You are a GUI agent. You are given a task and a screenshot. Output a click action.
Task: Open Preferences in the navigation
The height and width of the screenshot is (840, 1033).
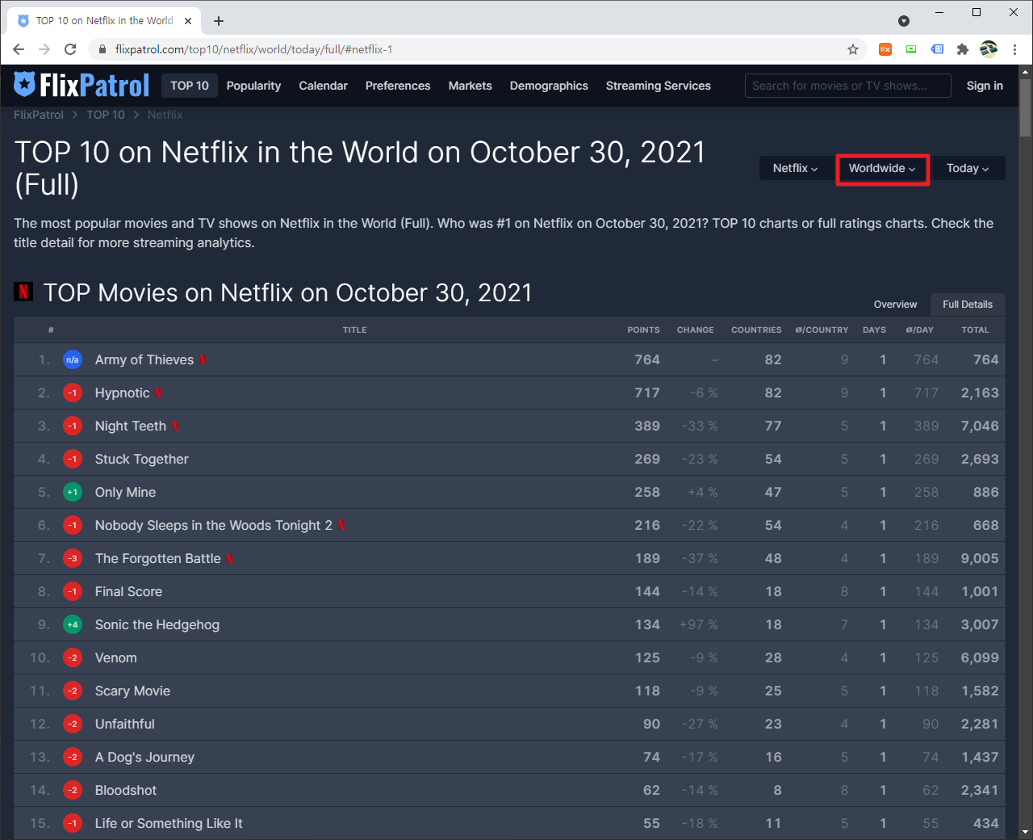[398, 86]
